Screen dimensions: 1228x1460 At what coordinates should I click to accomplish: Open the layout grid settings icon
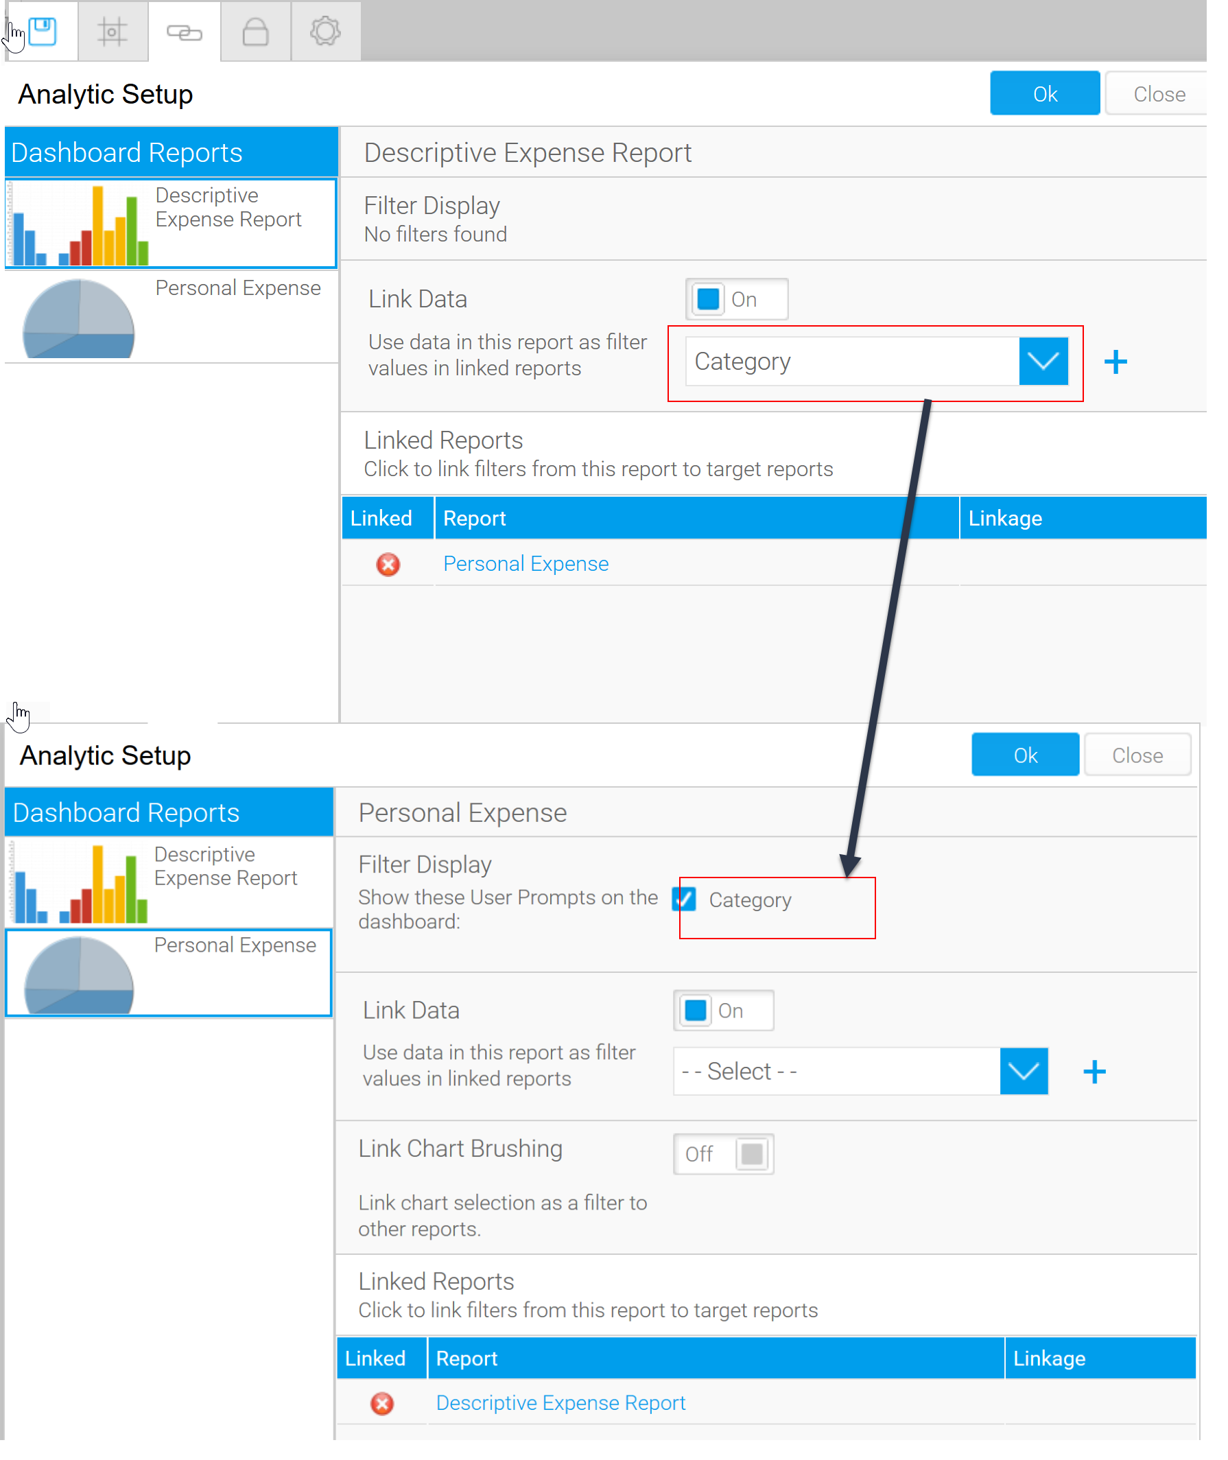point(112,32)
